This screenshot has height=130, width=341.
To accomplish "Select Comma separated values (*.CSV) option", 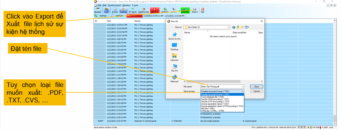I will pos(222,104).
